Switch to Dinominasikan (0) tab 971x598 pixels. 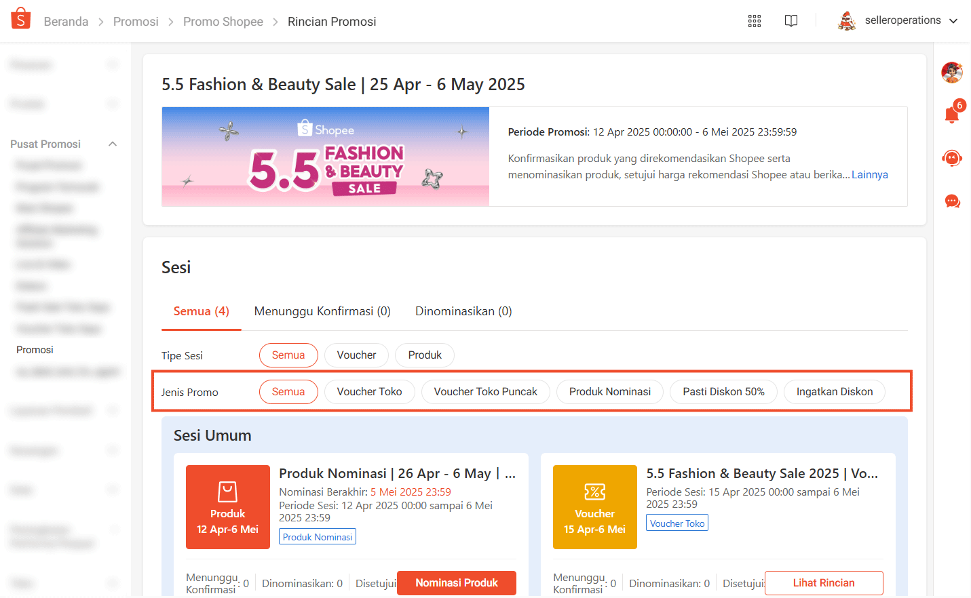tap(463, 311)
